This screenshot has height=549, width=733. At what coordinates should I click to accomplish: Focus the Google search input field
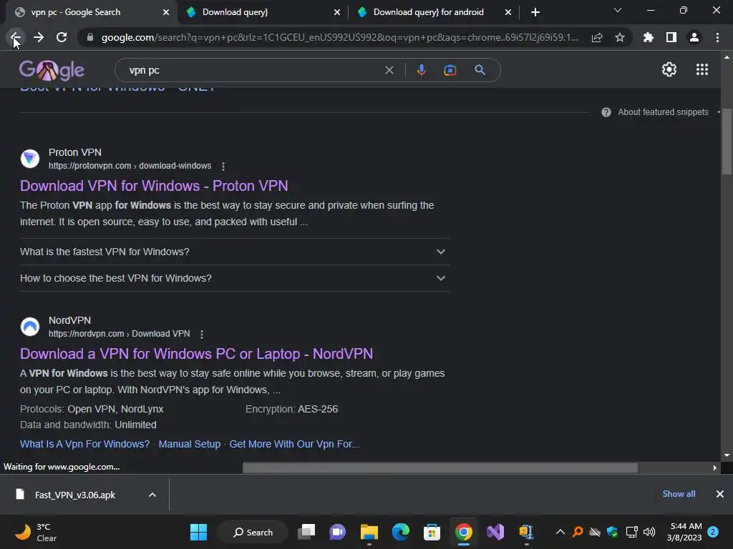pos(253,70)
